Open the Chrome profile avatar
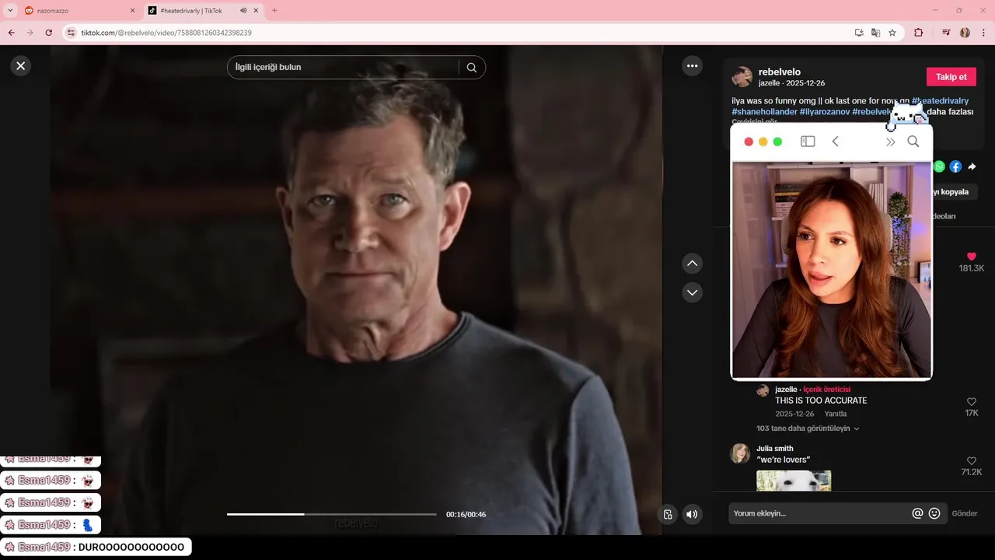The height and width of the screenshot is (560, 995). (965, 33)
